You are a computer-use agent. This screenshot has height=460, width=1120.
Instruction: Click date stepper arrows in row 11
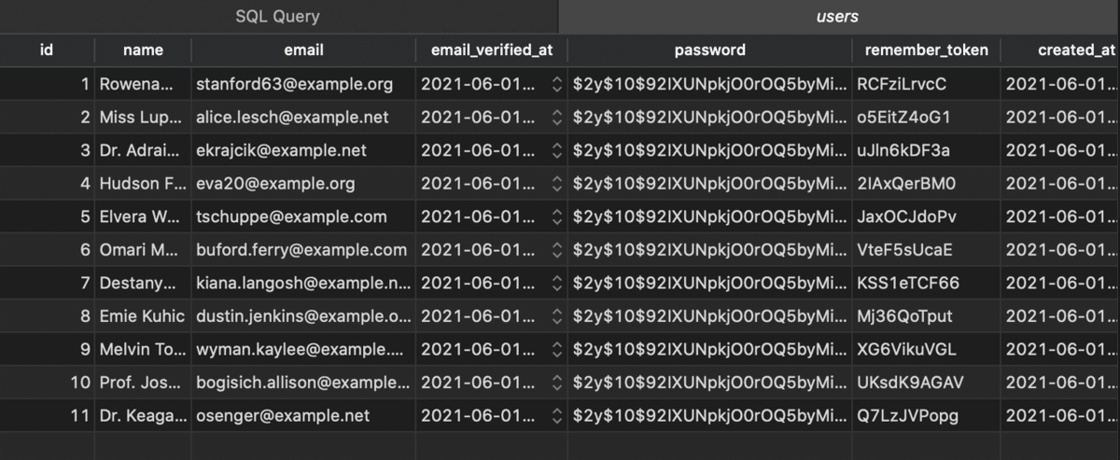pos(557,415)
